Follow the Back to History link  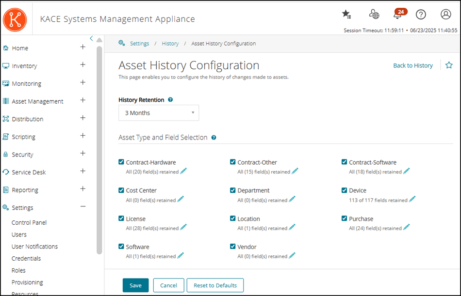pos(413,65)
